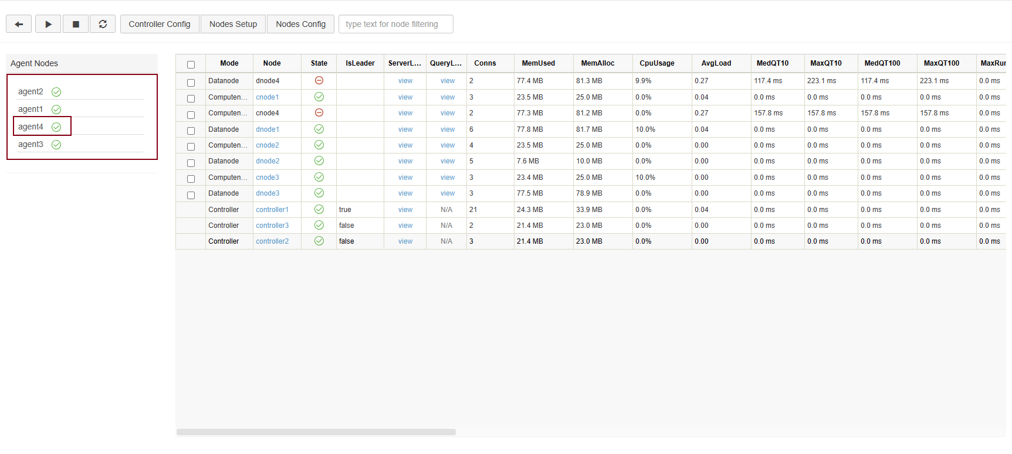Viewport: 1012px width, 454px height.
Task: Open the controller1 node link
Action: click(272, 210)
